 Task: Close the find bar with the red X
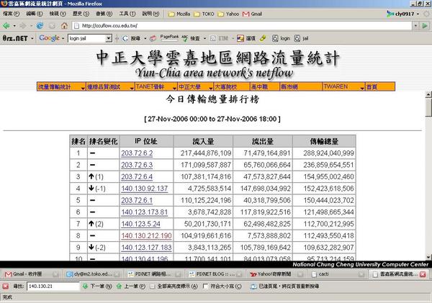tap(5, 286)
